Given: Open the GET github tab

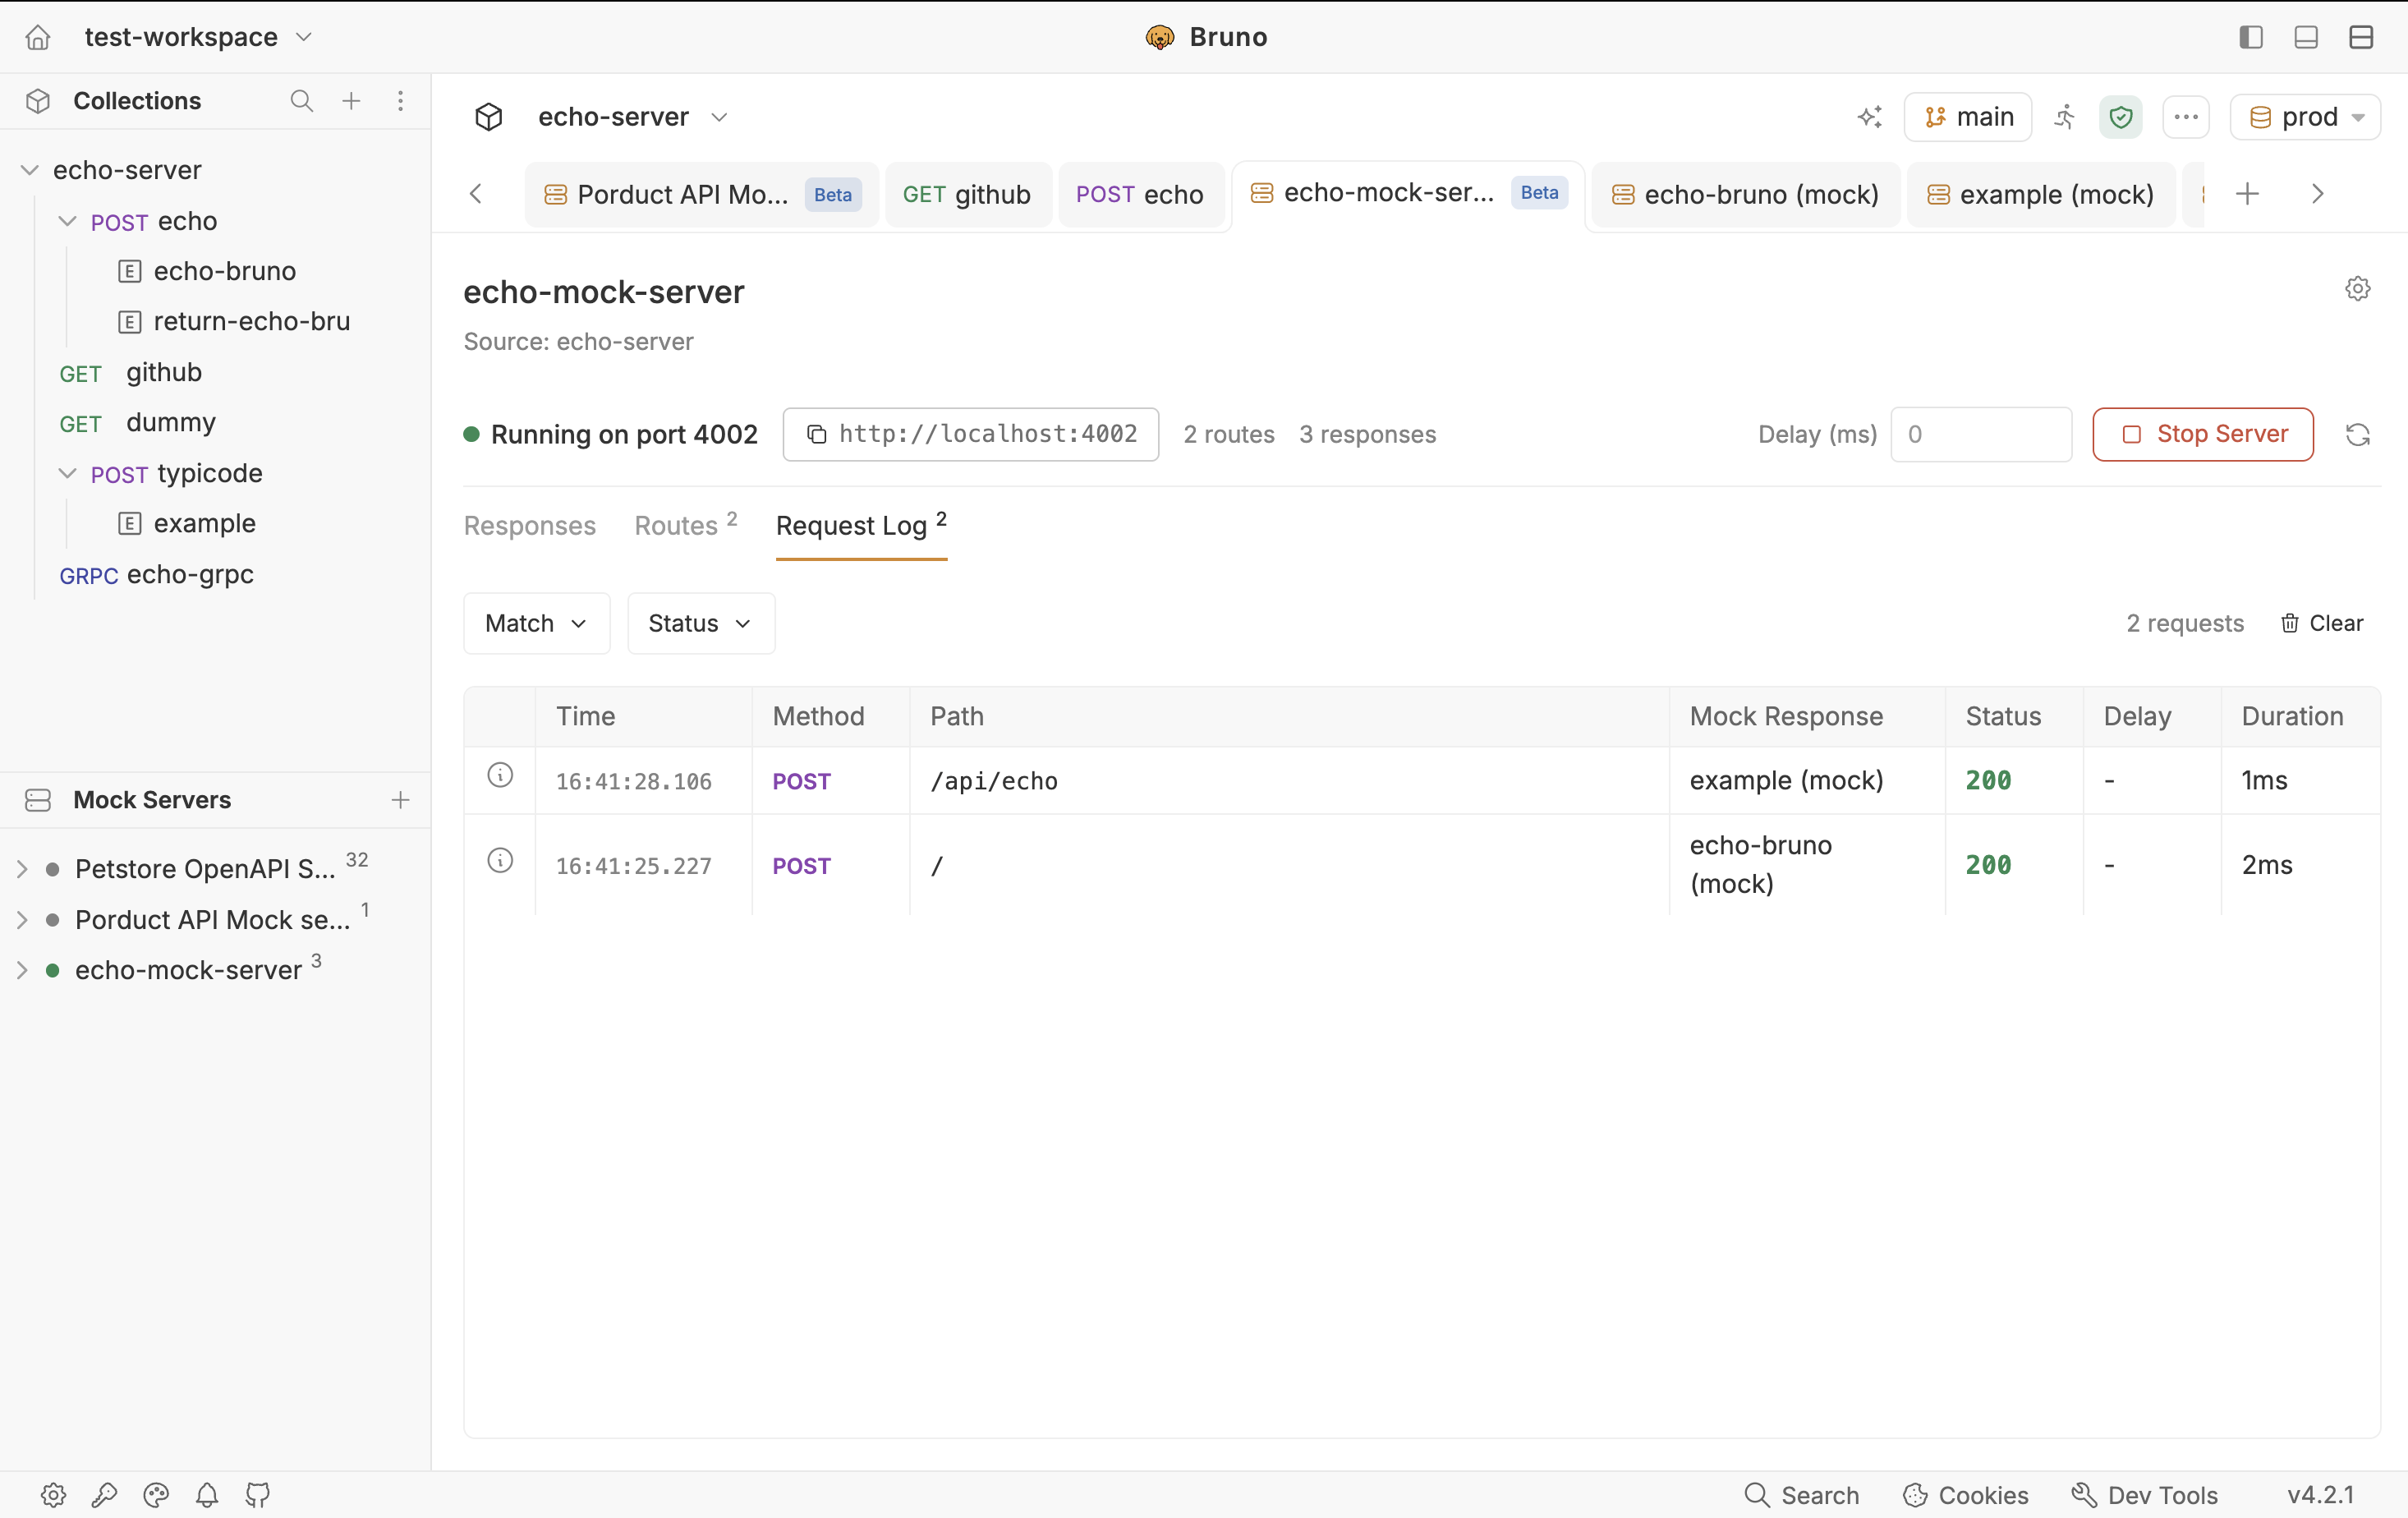Looking at the screenshot, I should [967, 194].
